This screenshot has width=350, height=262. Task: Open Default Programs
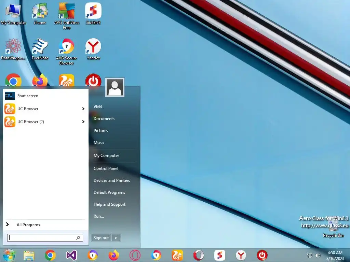point(109,192)
